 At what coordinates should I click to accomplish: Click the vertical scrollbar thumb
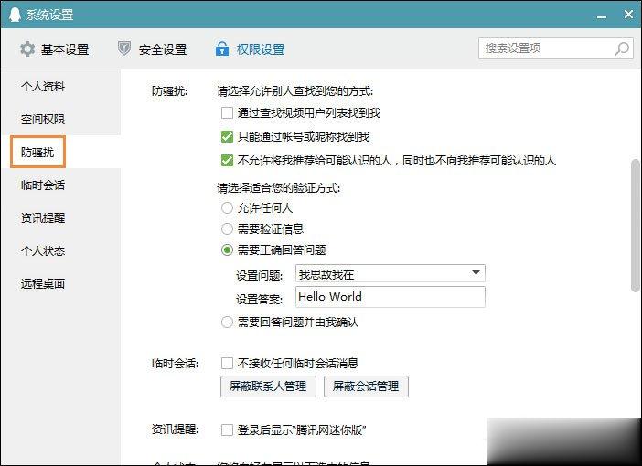click(x=636, y=226)
